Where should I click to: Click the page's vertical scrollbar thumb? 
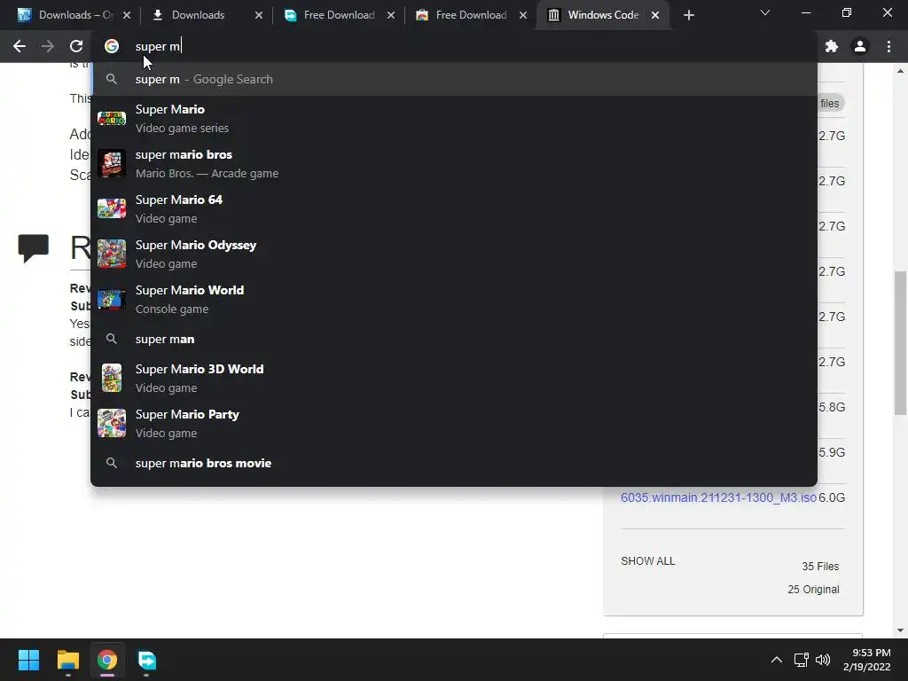tap(901, 342)
